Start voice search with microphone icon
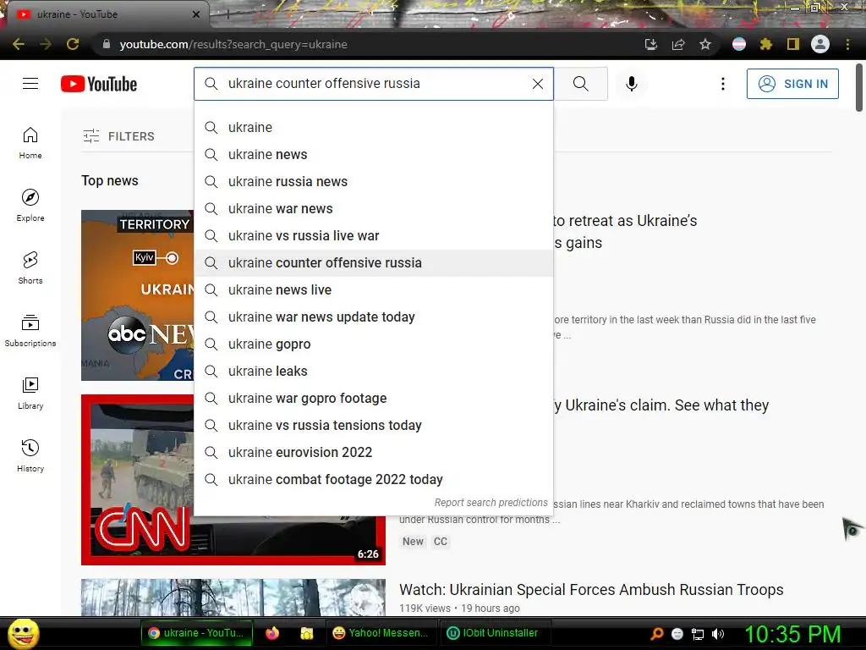Image resolution: width=866 pixels, height=650 pixels. (631, 84)
